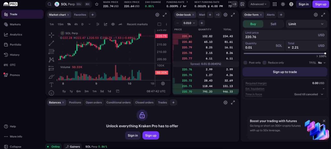This screenshot has width=331, height=149.
Task: Switch order side to Buy
Action: tap(253, 24)
